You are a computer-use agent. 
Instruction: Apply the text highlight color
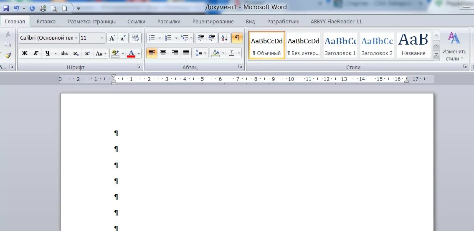coord(115,53)
